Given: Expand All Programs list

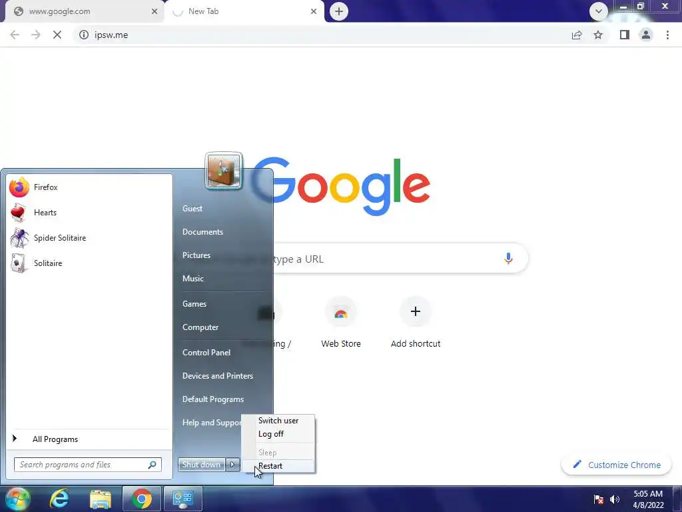Looking at the screenshot, I should click(x=89, y=439).
